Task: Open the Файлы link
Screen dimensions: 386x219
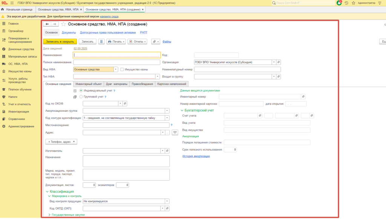Action: [167, 41]
